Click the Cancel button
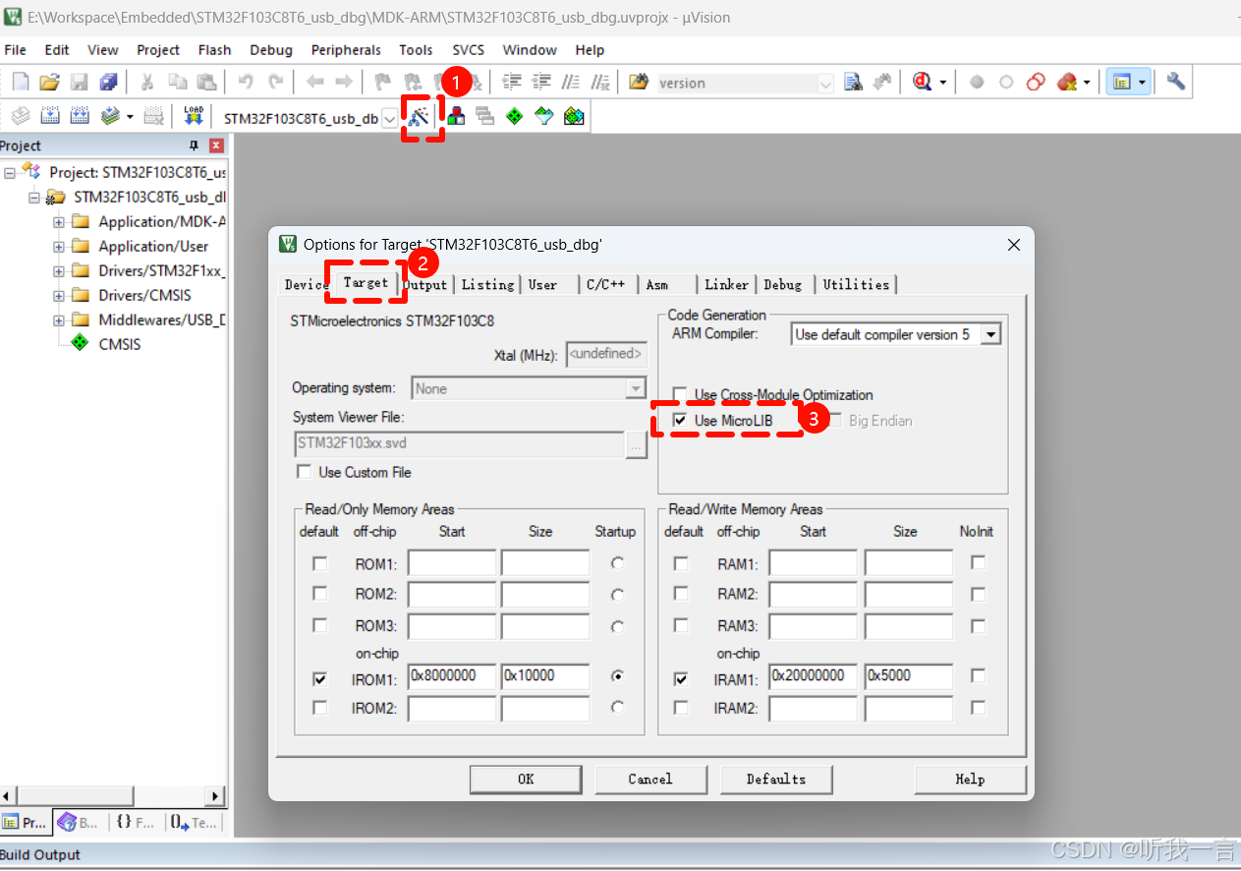The height and width of the screenshot is (871, 1241). pyautogui.click(x=650, y=779)
